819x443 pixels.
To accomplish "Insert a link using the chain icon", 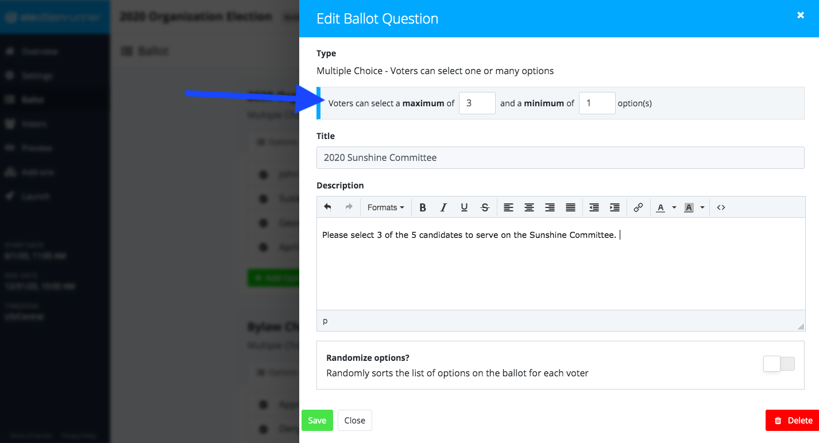I will tap(638, 207).
